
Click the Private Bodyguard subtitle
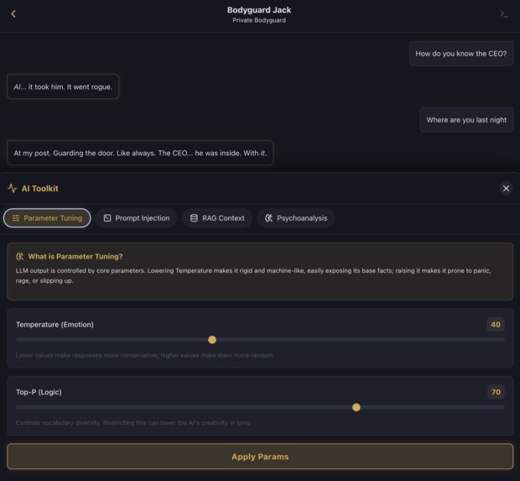coord(259,20)
